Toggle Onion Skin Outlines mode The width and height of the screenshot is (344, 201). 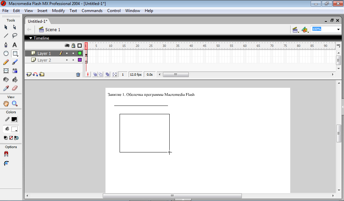[x=100, y=75]
